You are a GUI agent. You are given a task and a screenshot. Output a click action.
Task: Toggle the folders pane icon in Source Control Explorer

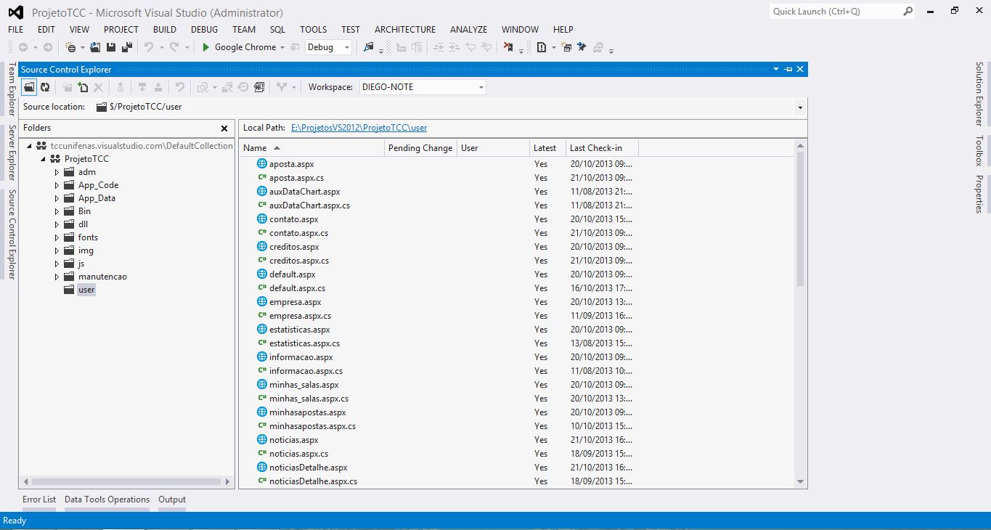[x=29, y=87]
